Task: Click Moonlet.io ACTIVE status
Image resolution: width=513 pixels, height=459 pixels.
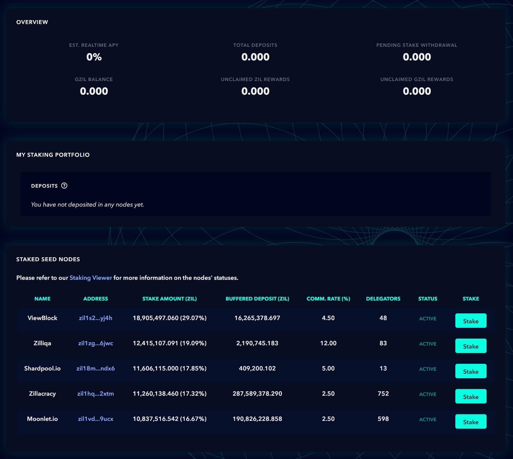Action: [x=428, y=419]
